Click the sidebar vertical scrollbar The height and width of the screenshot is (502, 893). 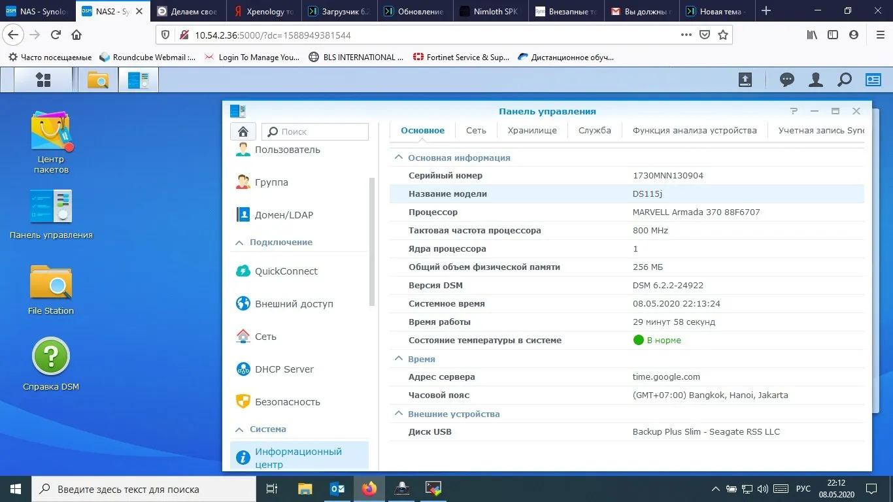pos(372,242)
